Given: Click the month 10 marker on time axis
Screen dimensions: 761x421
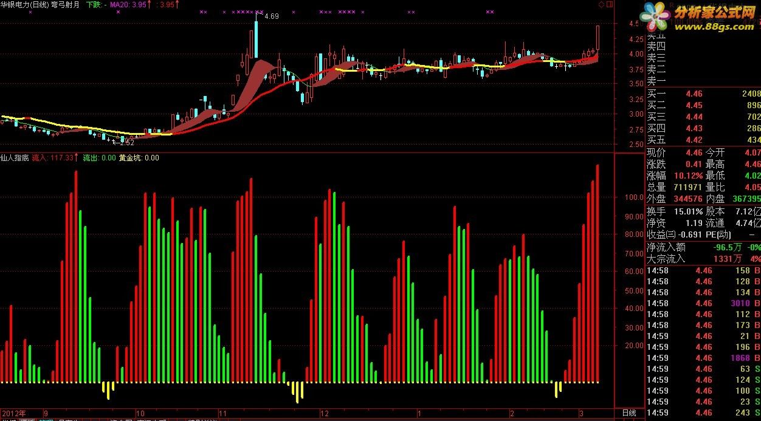Looking at the screenshot, I should tap(140, 413).
